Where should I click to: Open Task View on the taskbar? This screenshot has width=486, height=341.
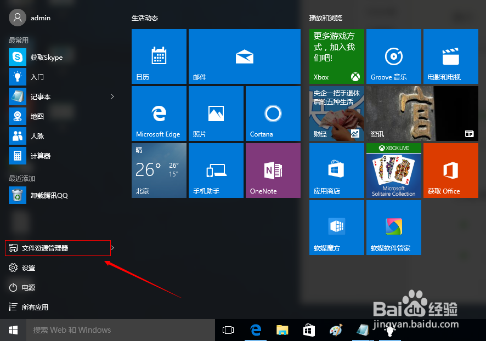(x=228, y=330)
